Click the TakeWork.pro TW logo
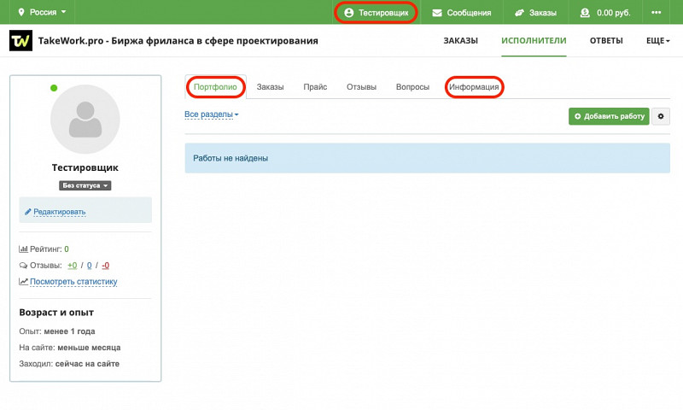This screenshot has height=410, width=683. click(x=20, y=40)
